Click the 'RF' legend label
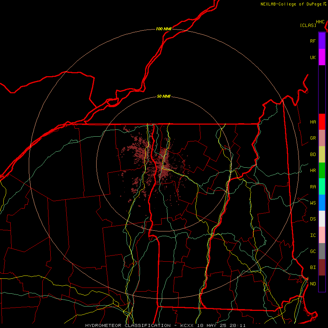 [x=313, y=41]
